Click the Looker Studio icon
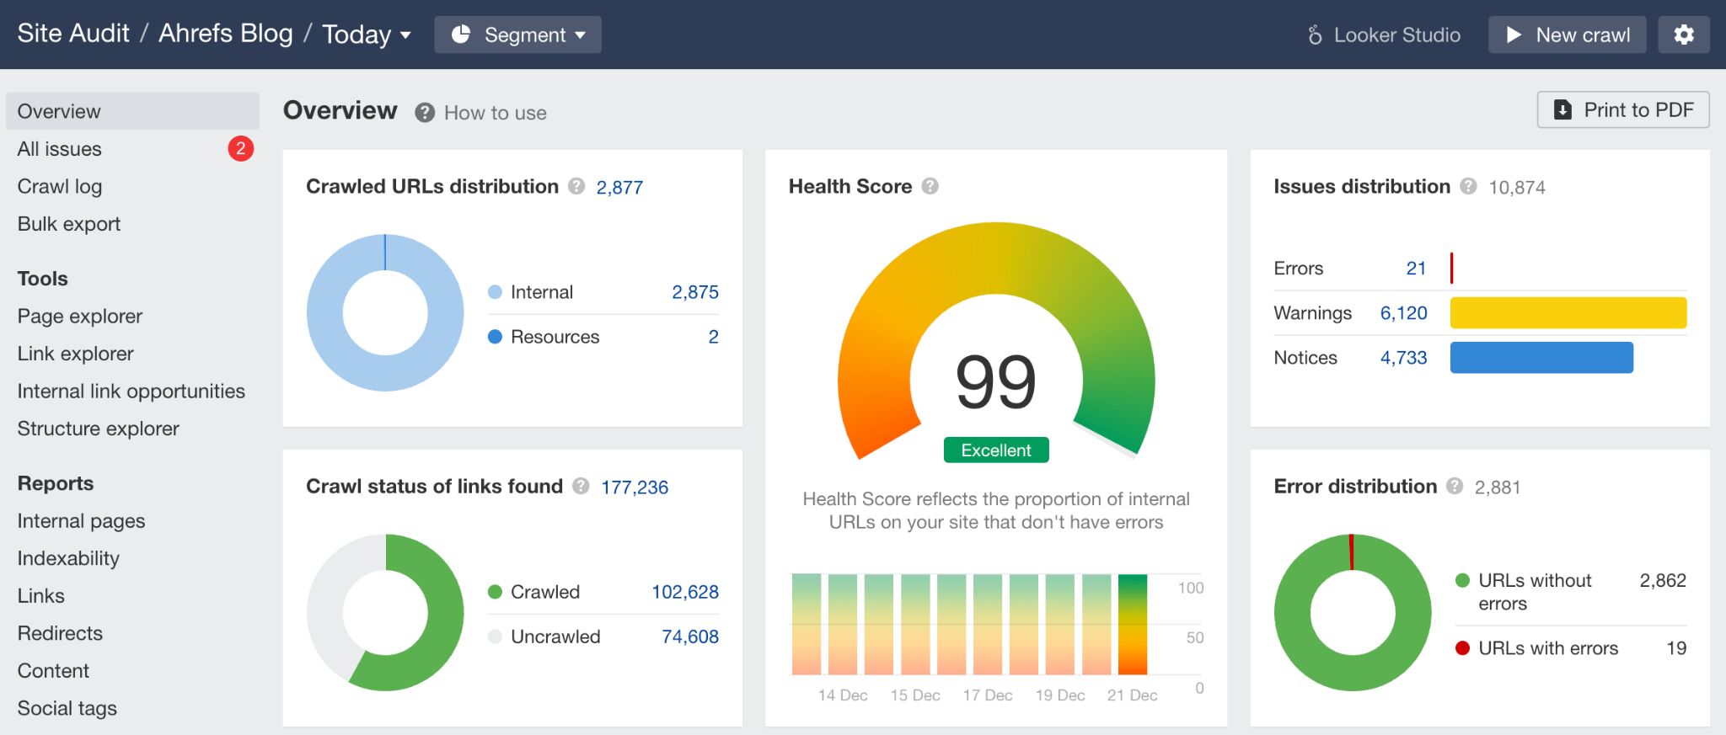1726x735 pixels. (1315, 35)
